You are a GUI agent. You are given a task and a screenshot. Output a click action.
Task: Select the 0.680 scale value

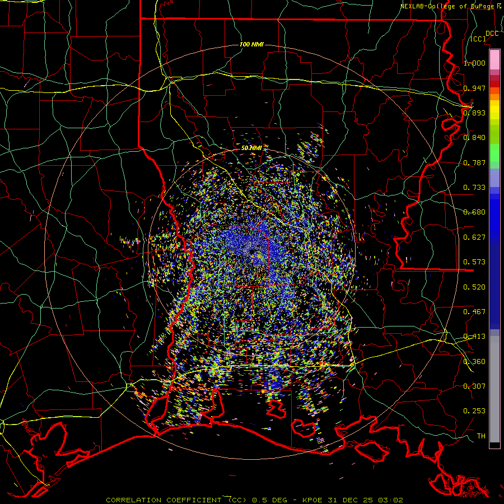[x=474, y=212]
